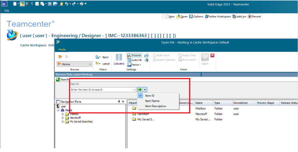Click the exit door icon in quick access toolbar
The width and height of the screenshot is (298, 152).
coord(61,4)
